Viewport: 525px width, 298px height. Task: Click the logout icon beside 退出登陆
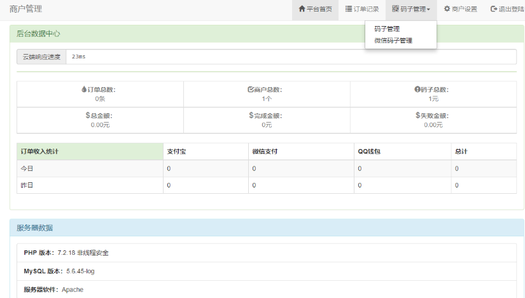coord(494,9)
